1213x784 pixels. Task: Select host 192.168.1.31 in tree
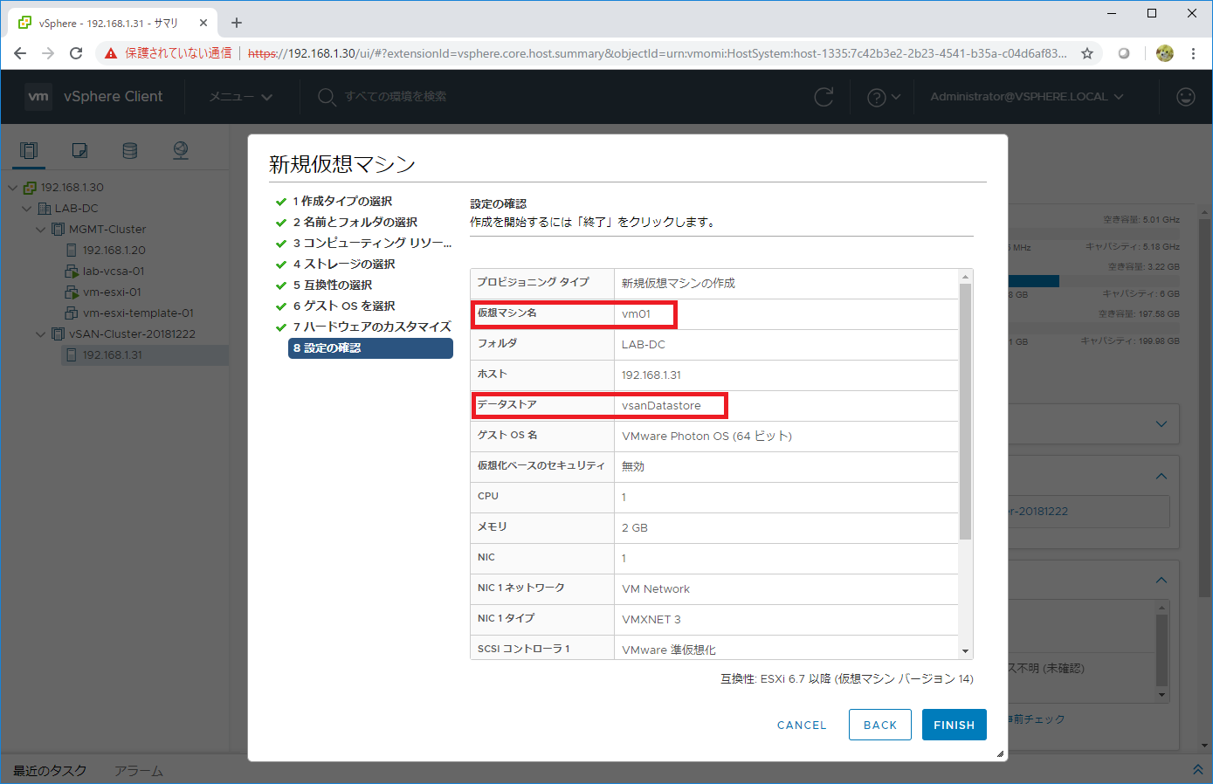click(113, 354)
